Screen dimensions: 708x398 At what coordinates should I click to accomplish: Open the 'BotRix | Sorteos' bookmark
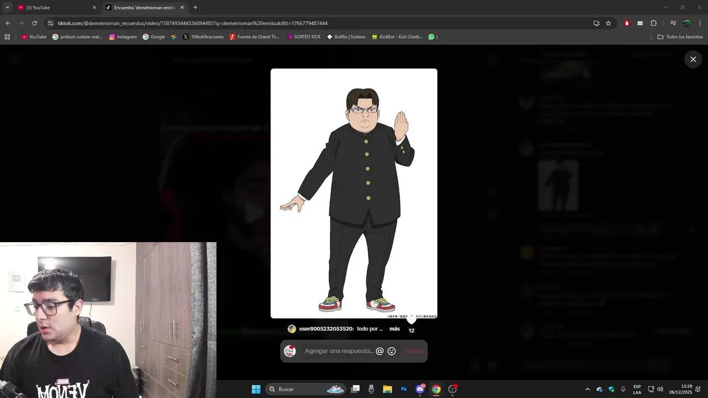(x=346, y=37)
